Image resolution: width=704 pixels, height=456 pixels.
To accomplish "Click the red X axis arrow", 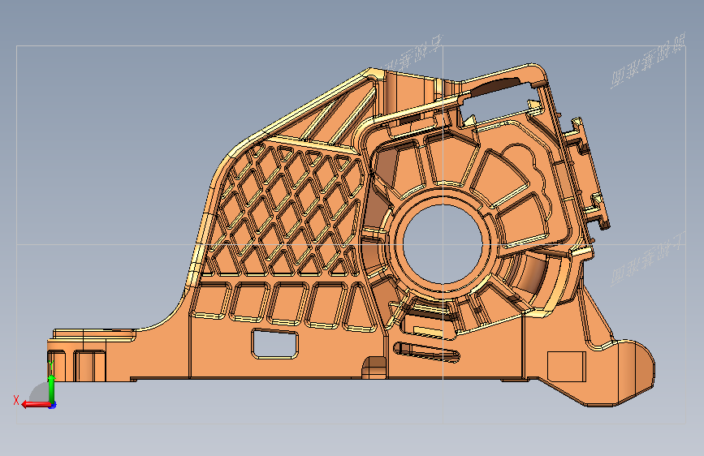I will coord(36,405).
